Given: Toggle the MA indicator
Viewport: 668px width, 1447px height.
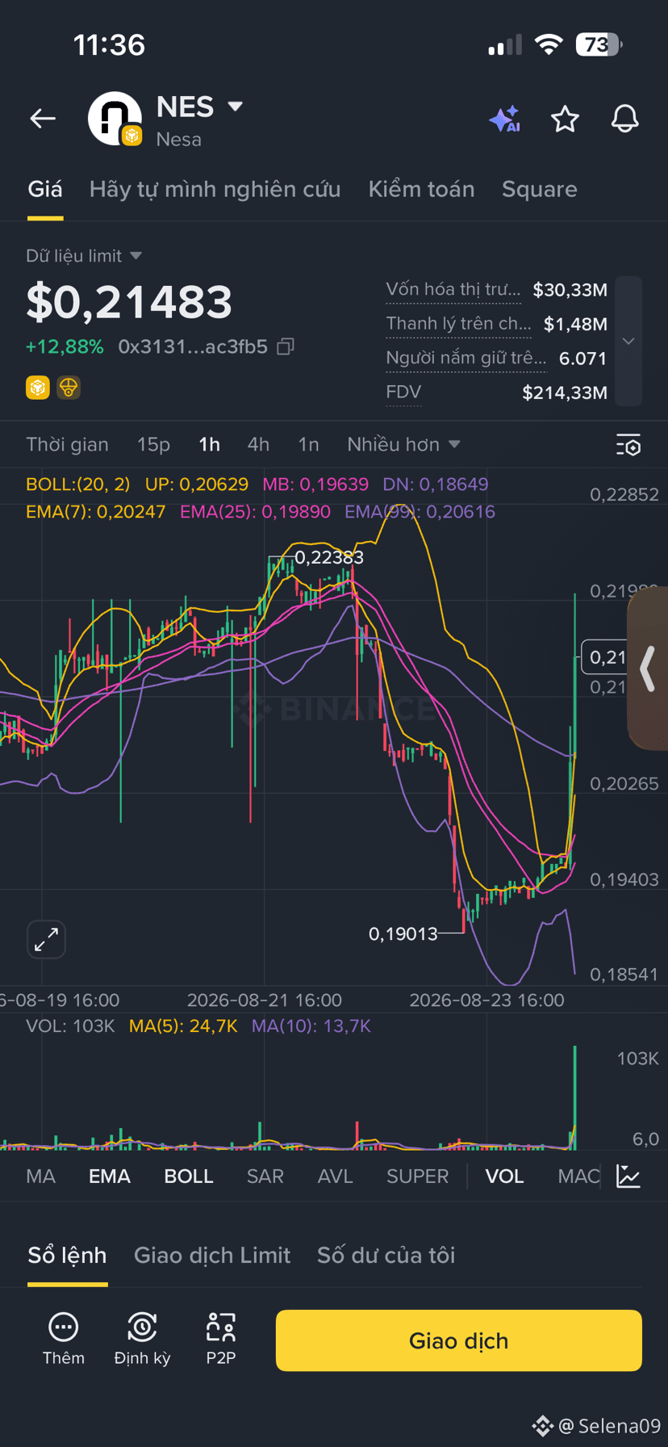Looking at the screenshot, I should point(41,1176).
